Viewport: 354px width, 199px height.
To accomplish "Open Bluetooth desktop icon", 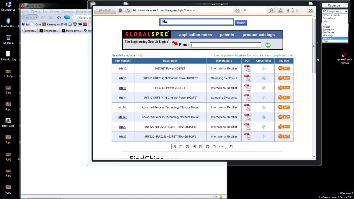I will [8, 23].
